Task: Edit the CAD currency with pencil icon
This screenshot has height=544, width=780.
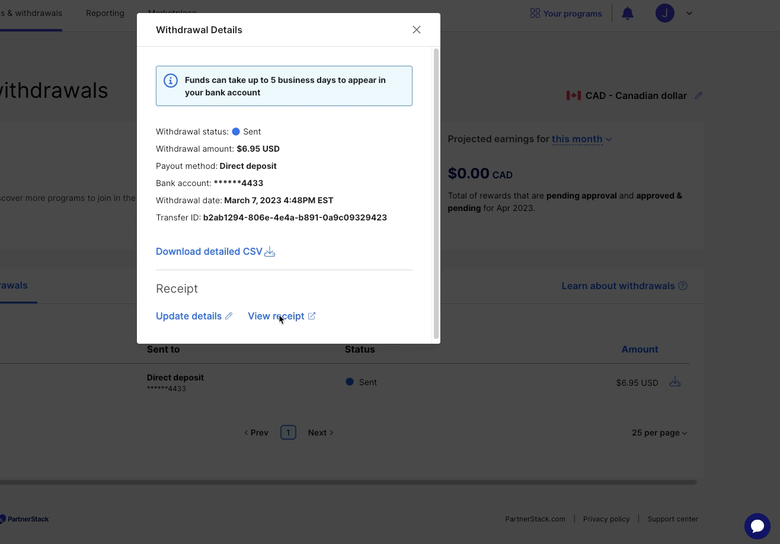Action: pyautogui.click(x=699, y=95)
